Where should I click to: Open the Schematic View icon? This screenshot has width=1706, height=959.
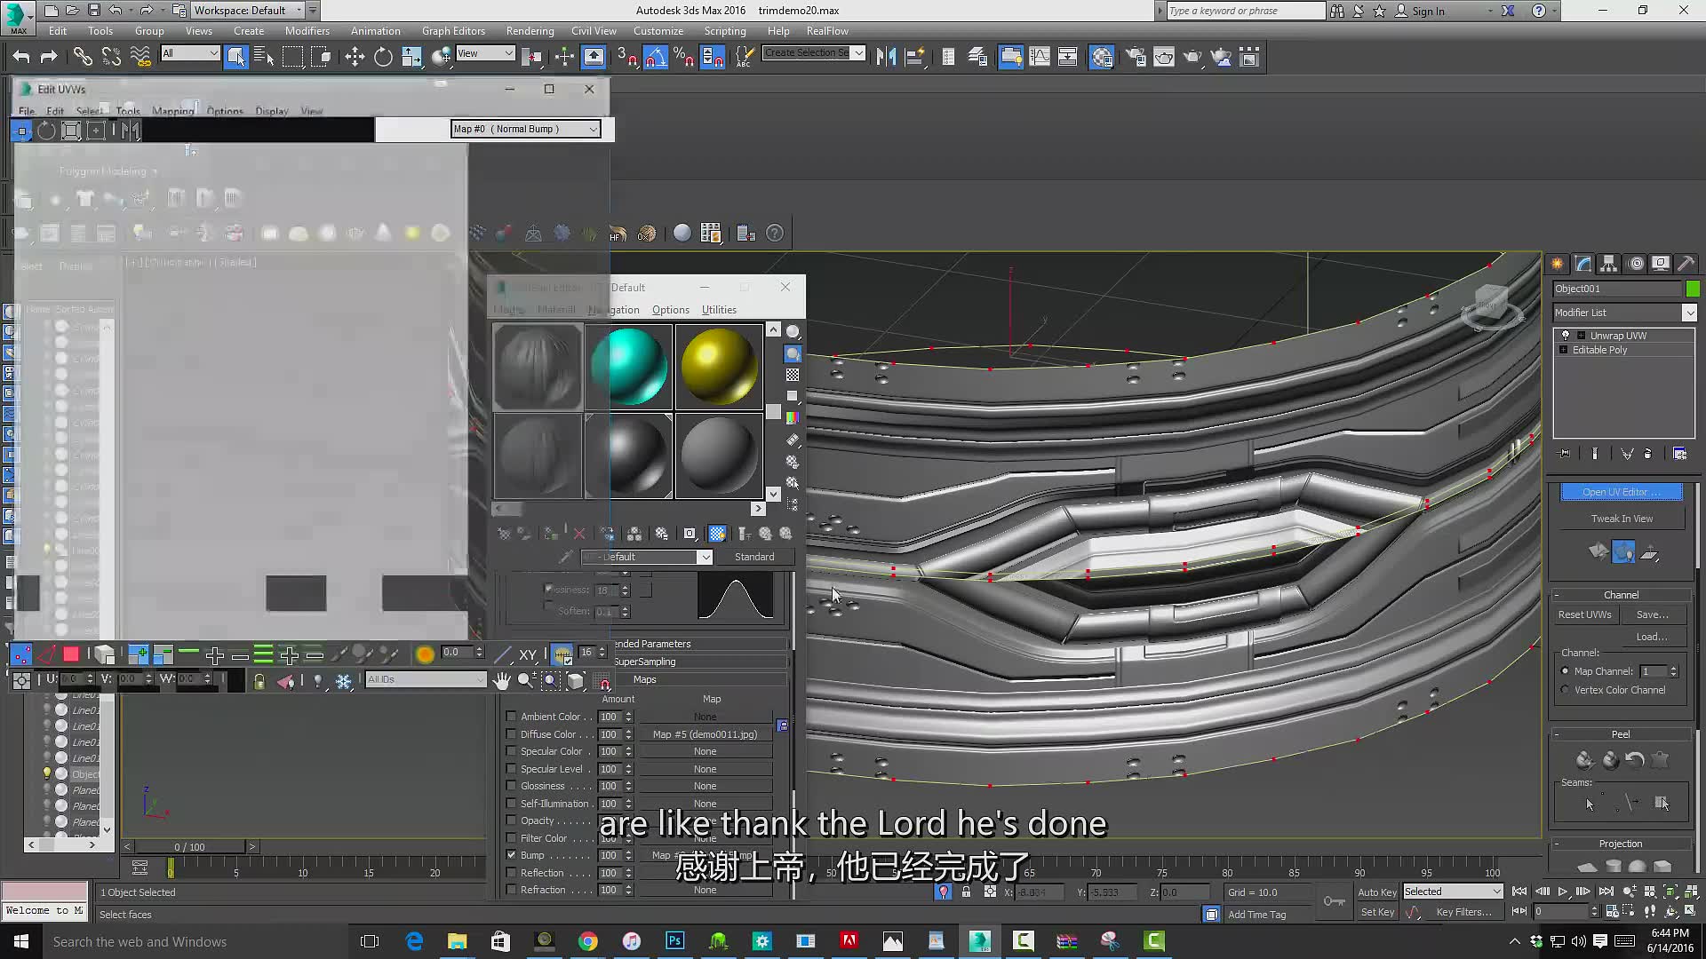pos(1067,57)
